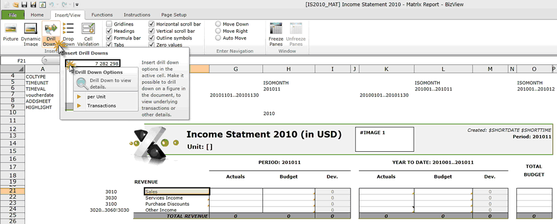Enable the Gridlines checkbox

tap(109, 24)
